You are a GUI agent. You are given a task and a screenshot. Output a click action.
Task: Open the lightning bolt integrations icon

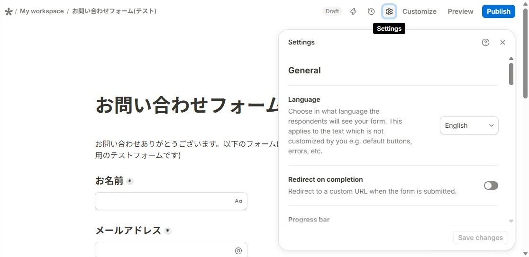pyautogui.click(x=353, y=11)
